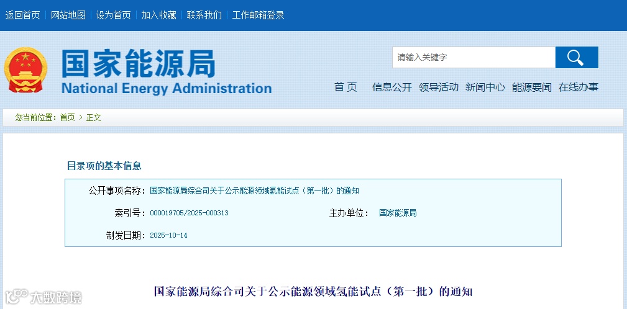627x309 pixels.
Task: Open the 返回首页 link
Action: coord(23,15)
